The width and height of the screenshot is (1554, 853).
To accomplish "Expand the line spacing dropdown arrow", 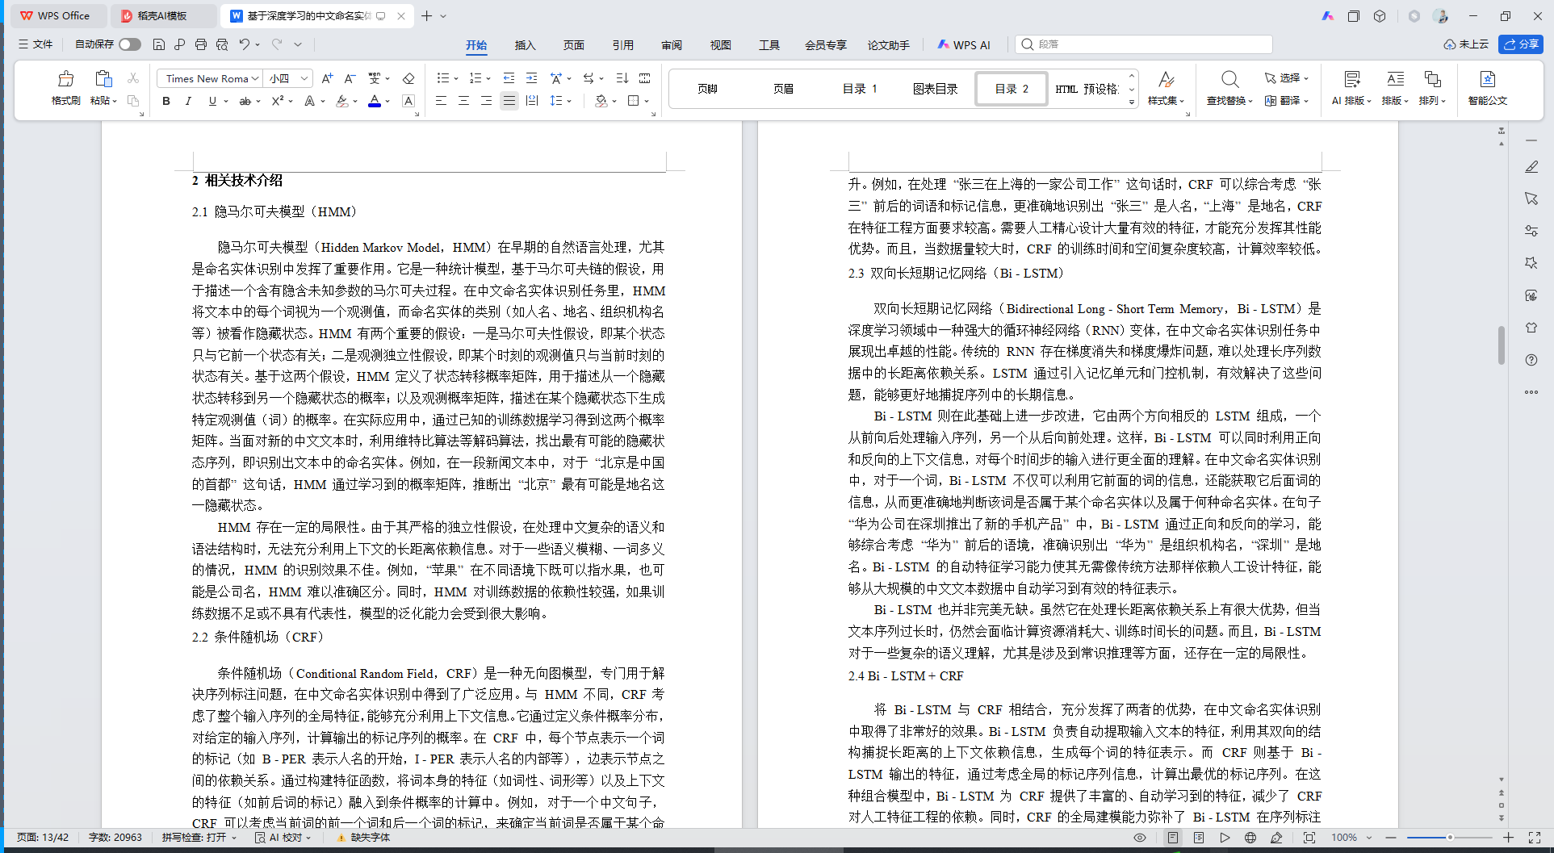I will tap(569, 102).
